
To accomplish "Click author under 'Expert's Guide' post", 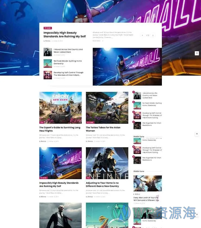I will point(44,141).
